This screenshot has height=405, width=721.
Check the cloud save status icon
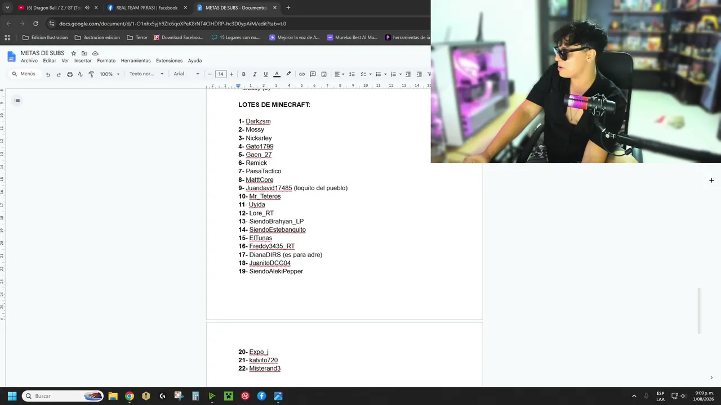click(95, 53)
